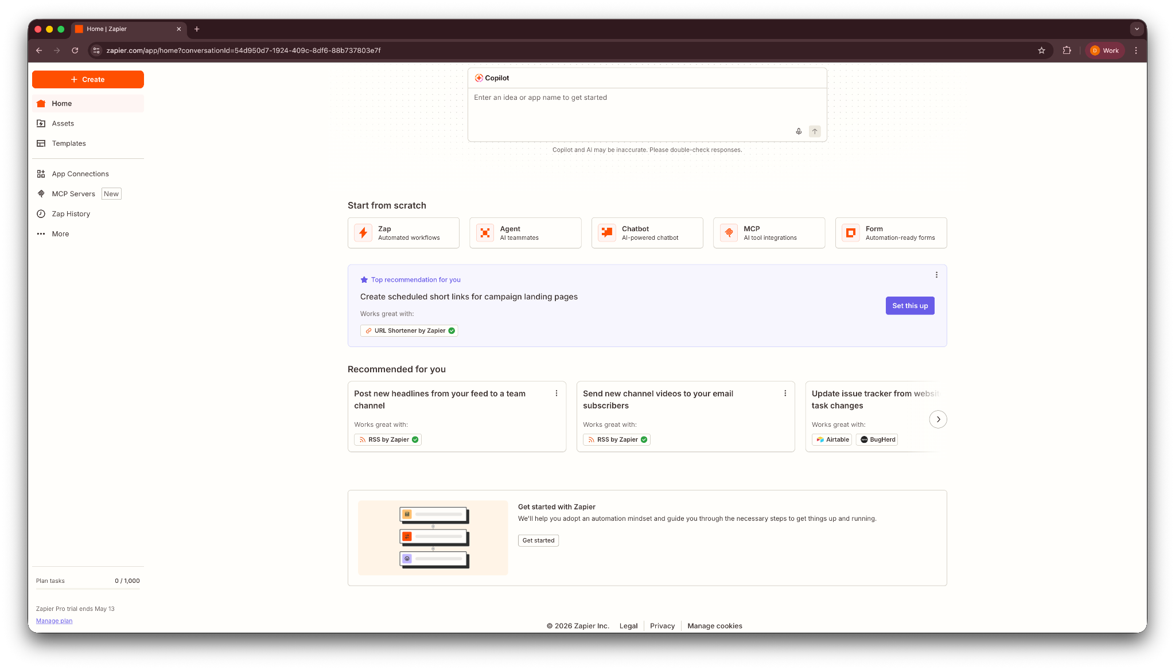Viewport: 1175px width, 670px height.
Task: Click Set this up button
Action: point(910,306)
